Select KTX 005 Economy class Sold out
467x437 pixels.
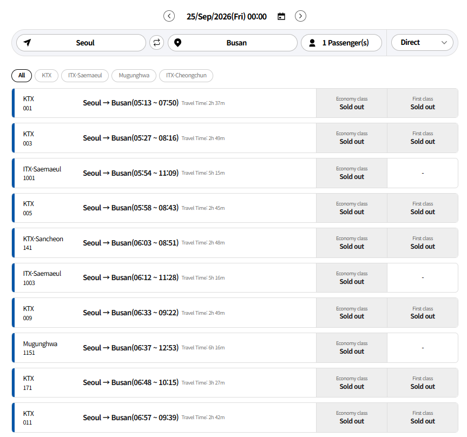point(352,208)
